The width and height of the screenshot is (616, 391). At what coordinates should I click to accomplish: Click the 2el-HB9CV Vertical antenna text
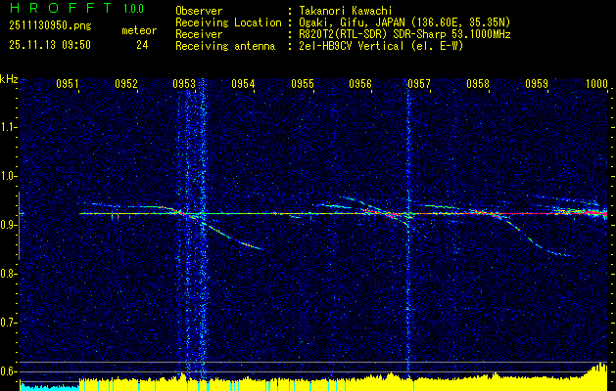pyautogui.click(x=381, y=46)
